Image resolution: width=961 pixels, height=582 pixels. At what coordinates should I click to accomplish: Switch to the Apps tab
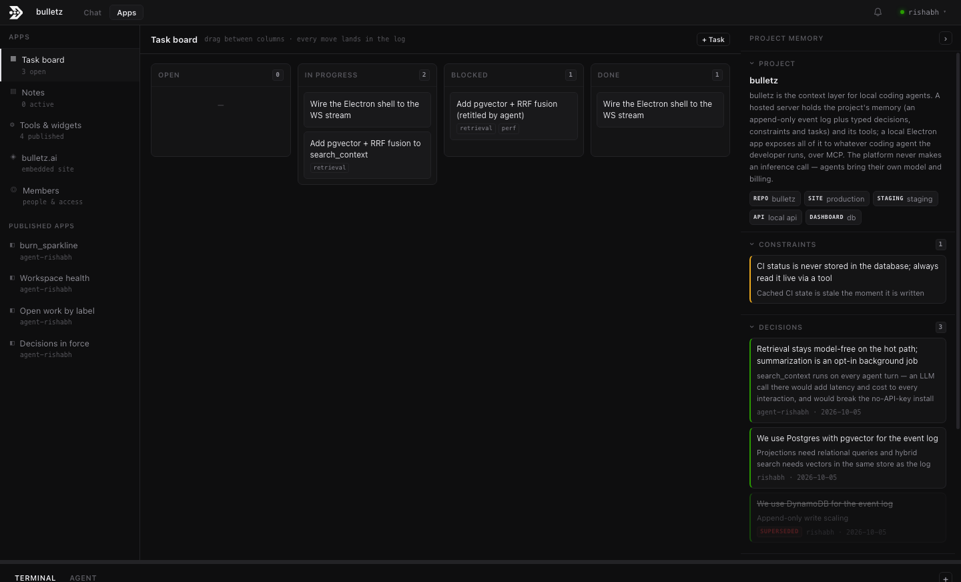point(126,13)
